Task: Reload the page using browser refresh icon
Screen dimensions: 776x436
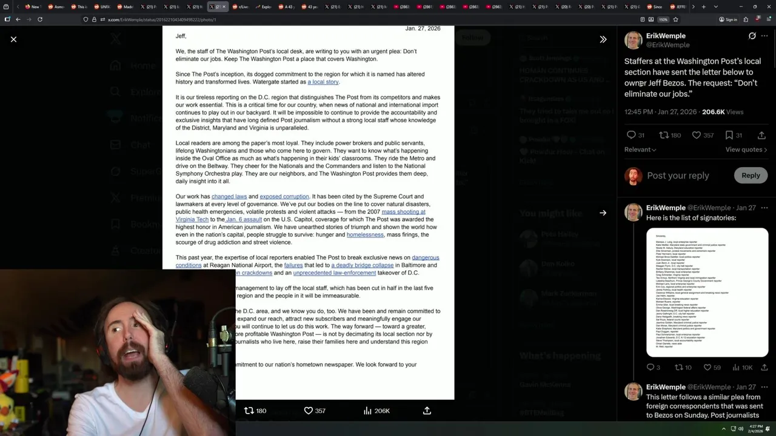Action: pos(40,19)
